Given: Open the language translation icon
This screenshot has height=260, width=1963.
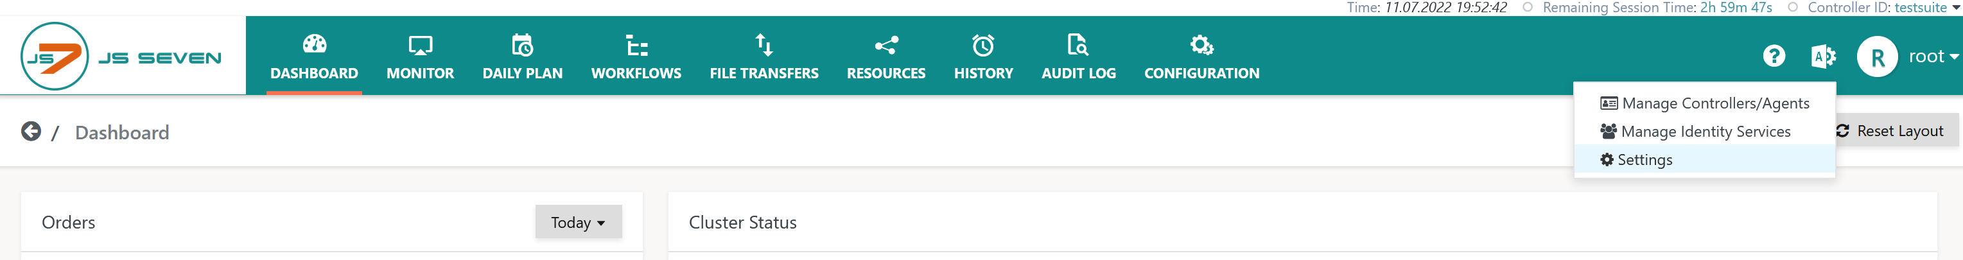Looking at the screenshot, I should pyautogui.click(x=1823, y=56).
